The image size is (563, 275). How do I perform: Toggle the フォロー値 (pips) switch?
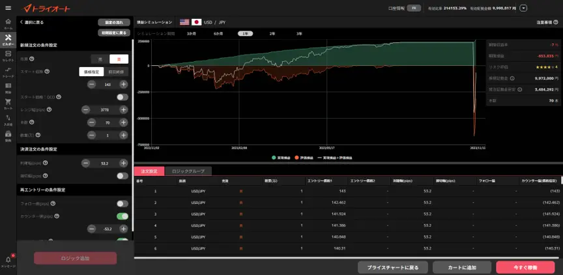[x=122, y=203]
